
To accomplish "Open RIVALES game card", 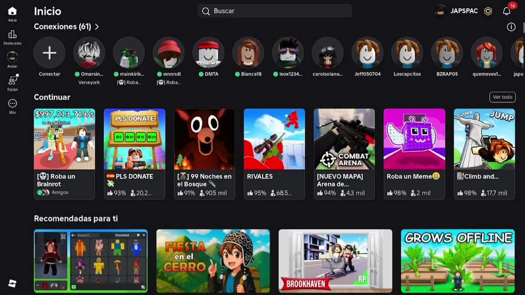I will point(274,154).
